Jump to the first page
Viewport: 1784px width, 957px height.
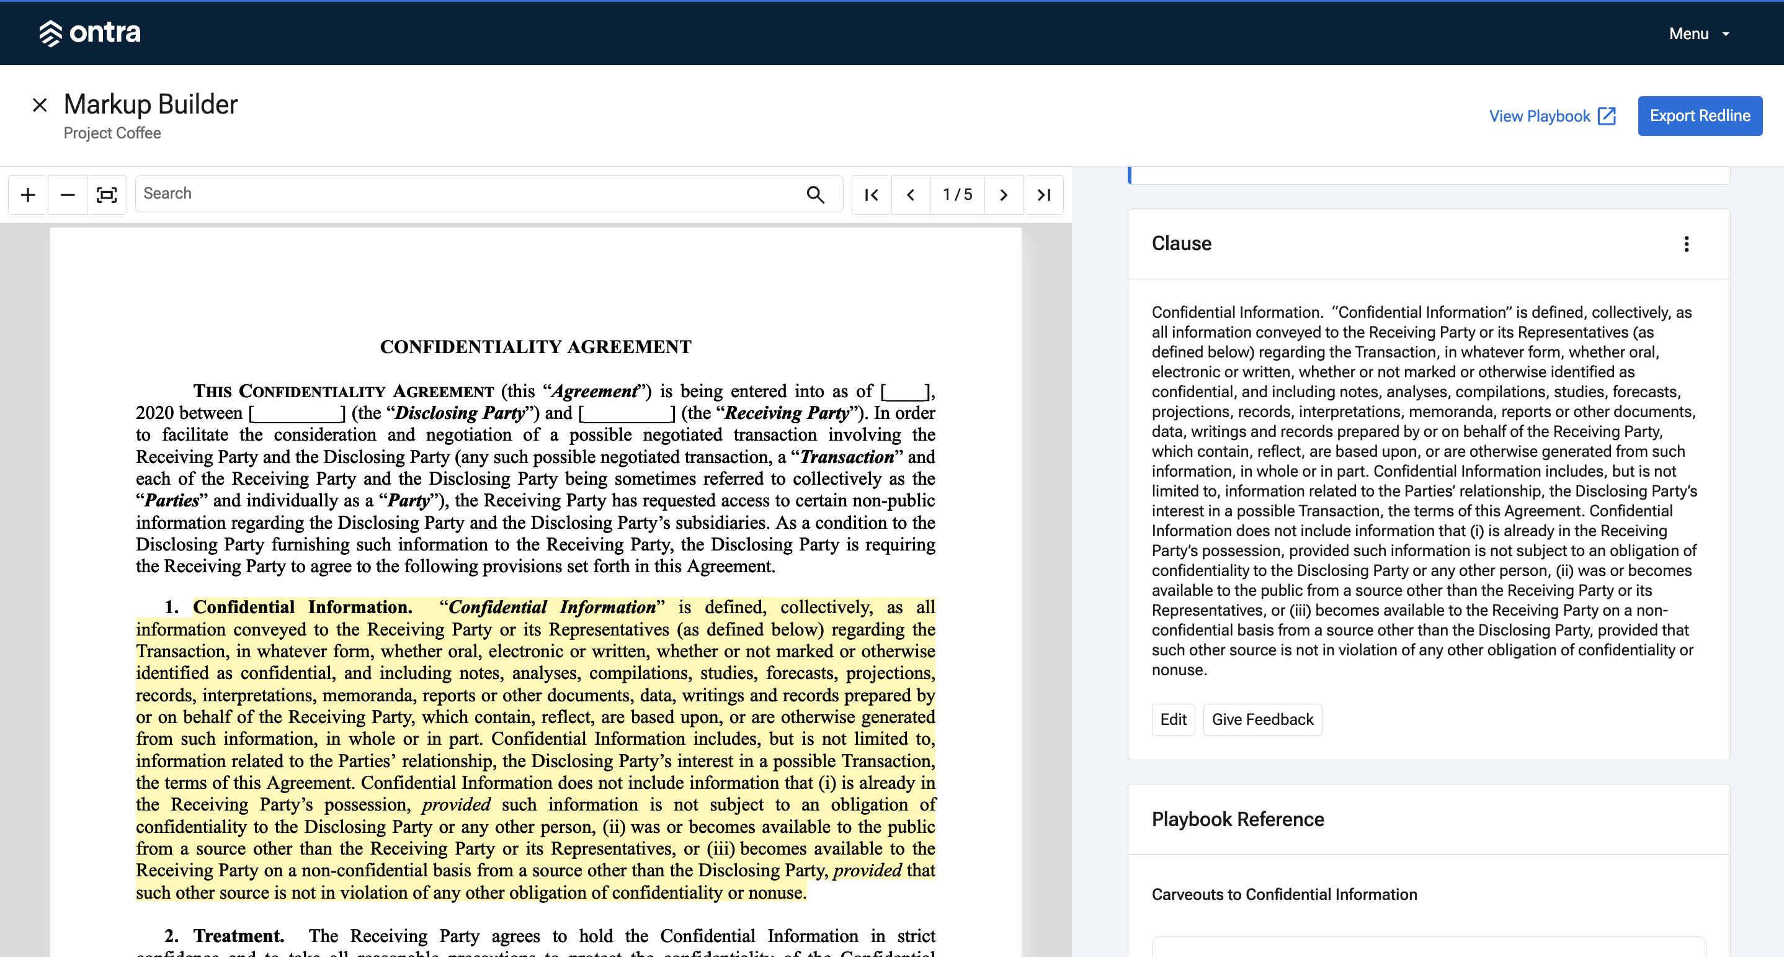pyautogui.click(x=872, y=195)
